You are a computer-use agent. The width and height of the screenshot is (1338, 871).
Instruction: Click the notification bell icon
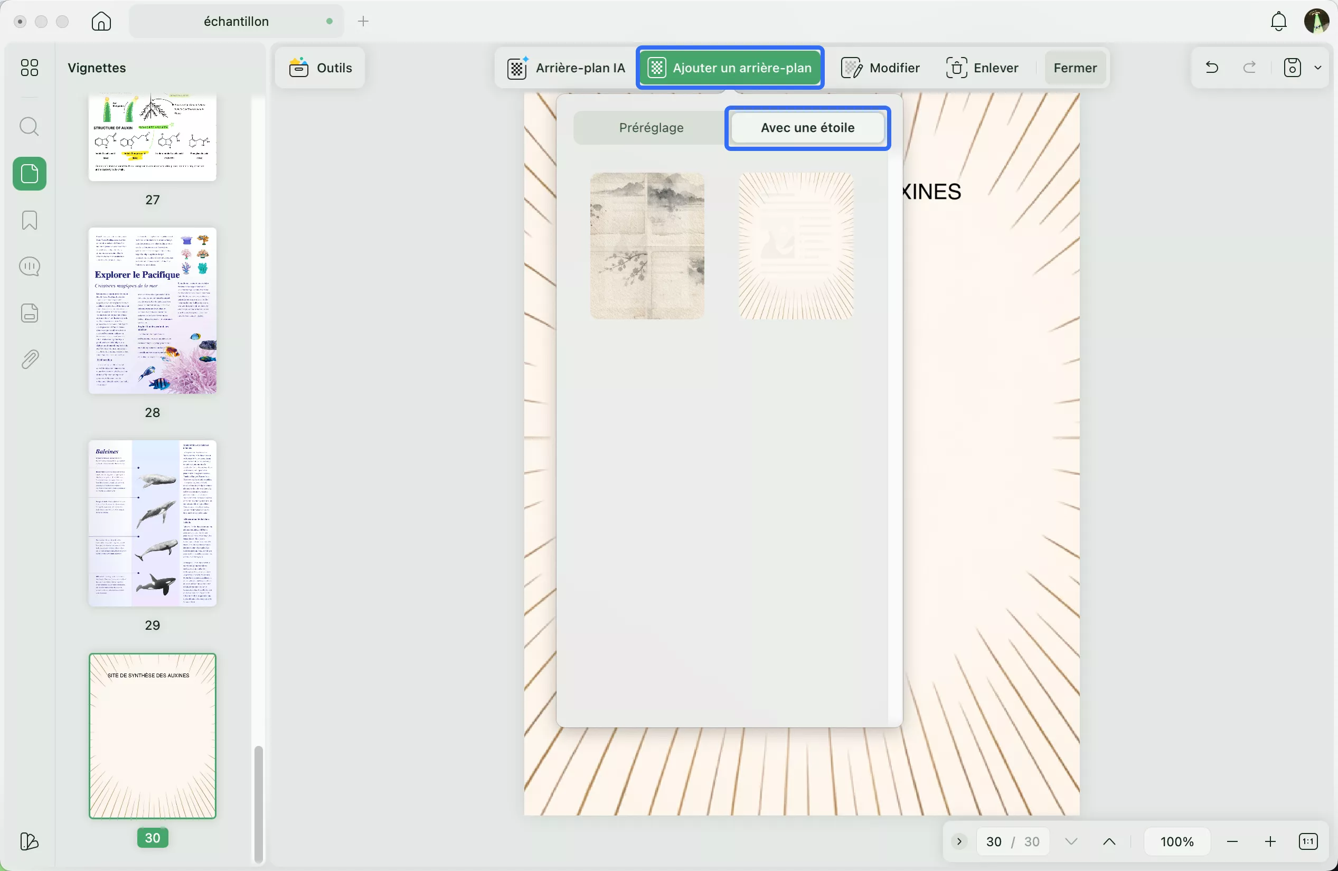[1278, 21]
